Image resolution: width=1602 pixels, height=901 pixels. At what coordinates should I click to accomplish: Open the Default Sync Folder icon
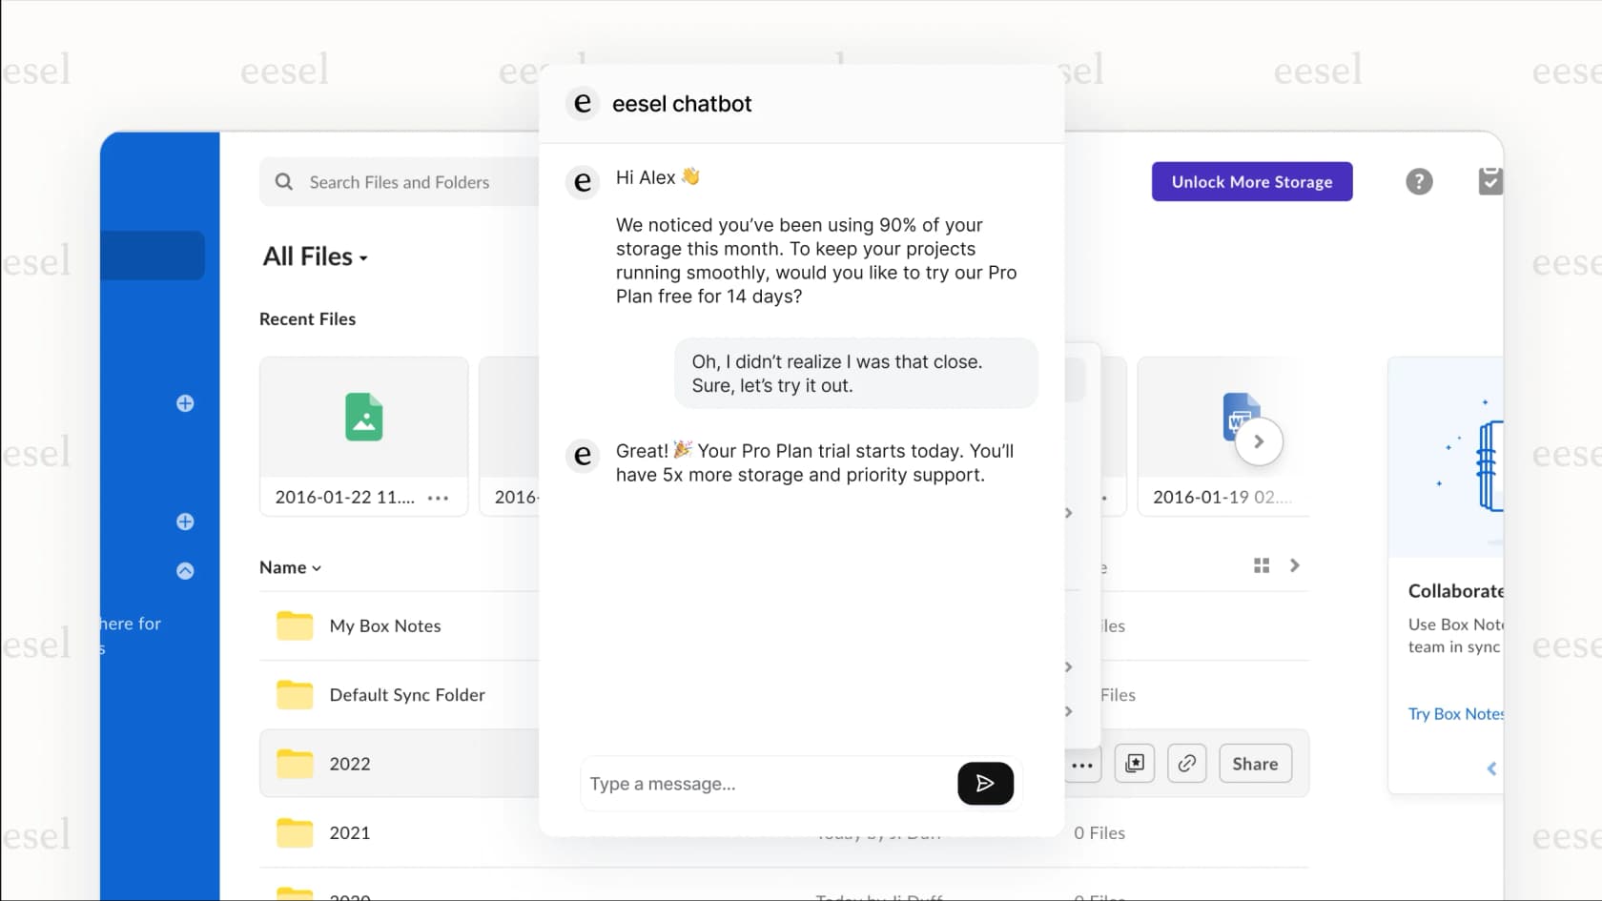pyautogui.click(x=295, y=695)
